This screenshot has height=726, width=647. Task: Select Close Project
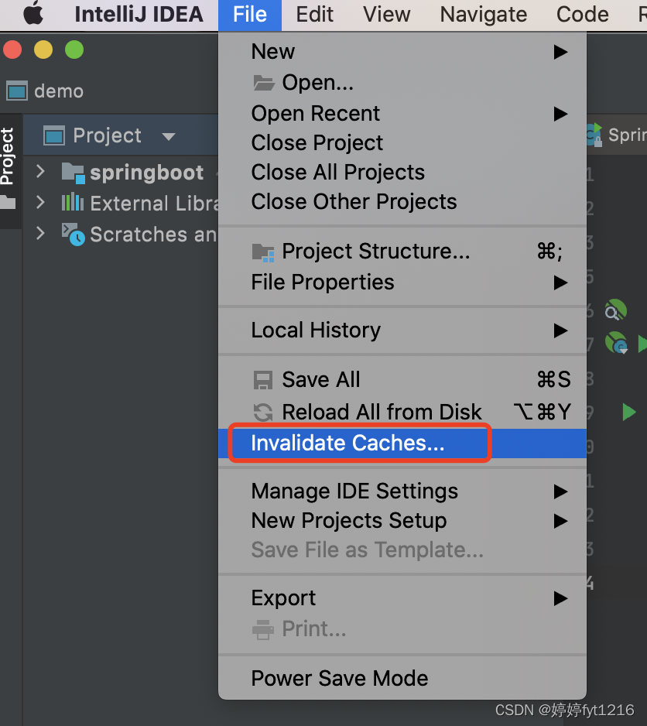[402, 142]
